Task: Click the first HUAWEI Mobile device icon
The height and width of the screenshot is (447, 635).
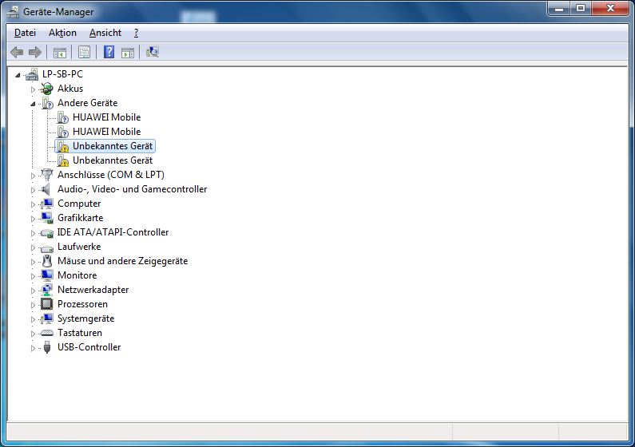Action: click(62, 117)
